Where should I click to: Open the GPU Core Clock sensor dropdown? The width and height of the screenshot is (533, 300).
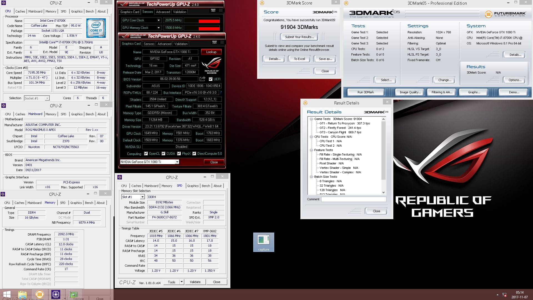click(x=159, y=20)
